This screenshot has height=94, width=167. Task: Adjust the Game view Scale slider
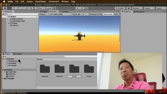point(80,14)
